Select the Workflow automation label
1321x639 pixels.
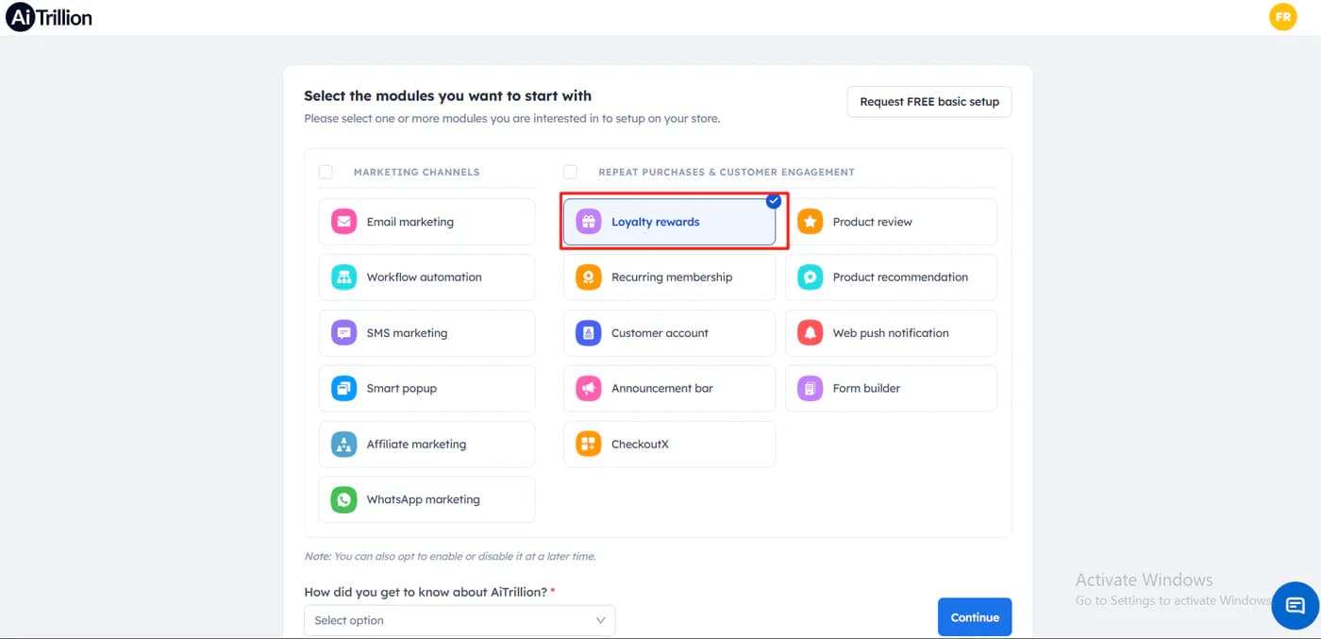point(425,277)
